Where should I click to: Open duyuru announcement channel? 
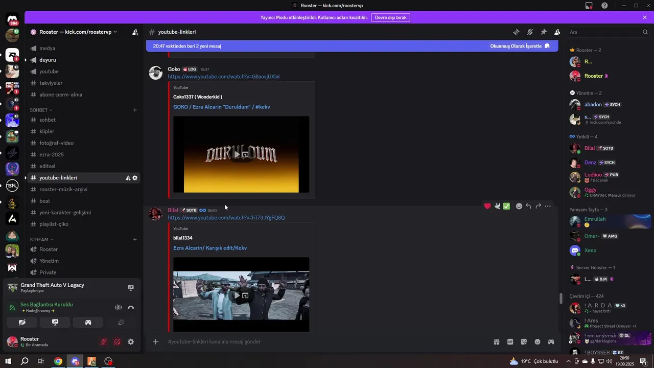click(x=84, y=60)
